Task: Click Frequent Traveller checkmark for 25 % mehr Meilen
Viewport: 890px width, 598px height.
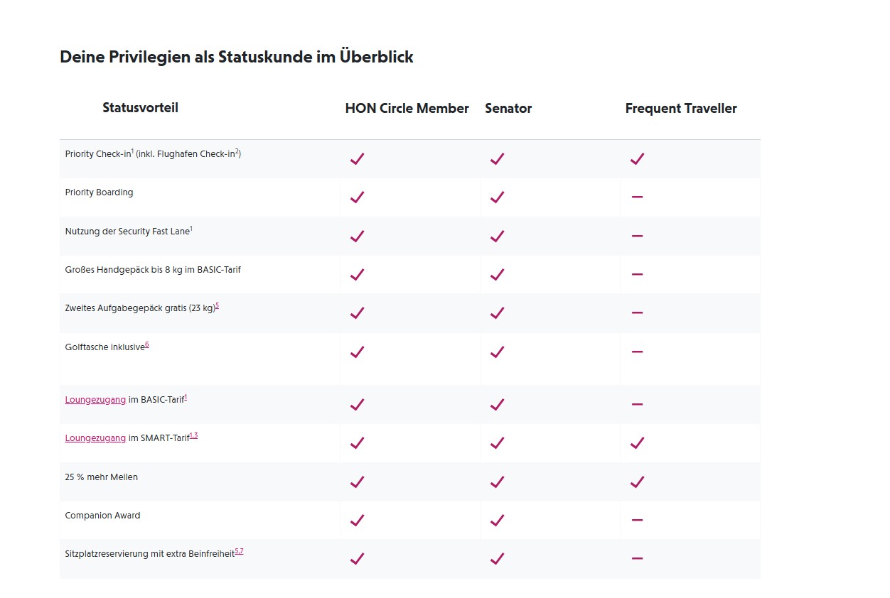Action: point(637,482)
